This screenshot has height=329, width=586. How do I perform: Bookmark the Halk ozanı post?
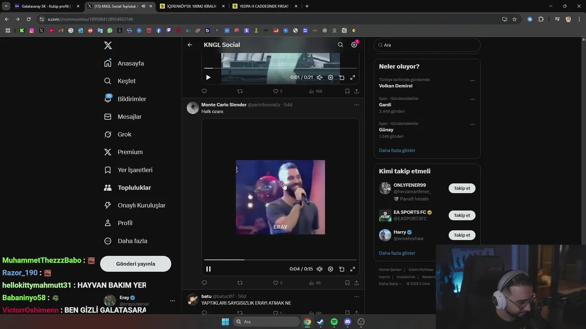(347, 283)
